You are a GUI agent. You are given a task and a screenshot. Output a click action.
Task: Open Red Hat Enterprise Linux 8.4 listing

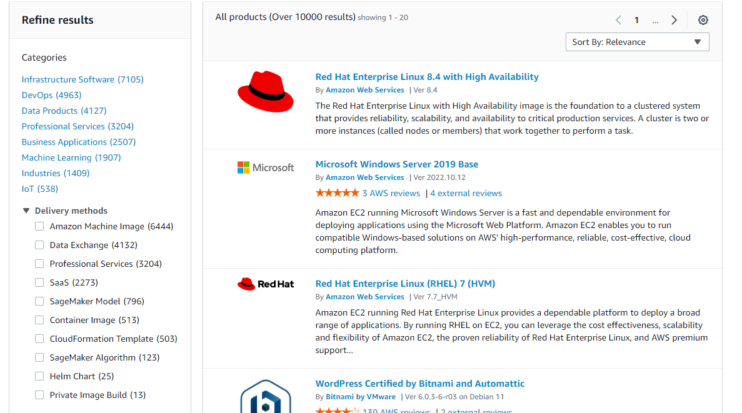click(427, 77)
